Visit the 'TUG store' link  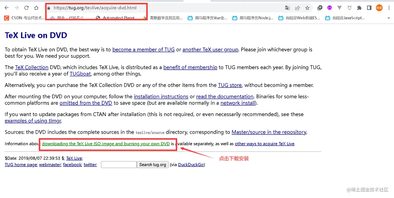tap(230, 85)
